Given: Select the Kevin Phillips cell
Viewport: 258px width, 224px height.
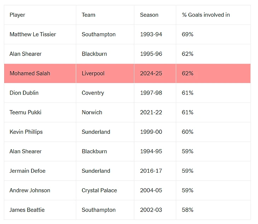Looking at the screenshot, I should tap(26, 132).
